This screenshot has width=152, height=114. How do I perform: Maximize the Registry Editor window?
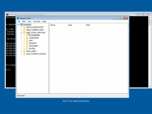[x=121, y=18]
